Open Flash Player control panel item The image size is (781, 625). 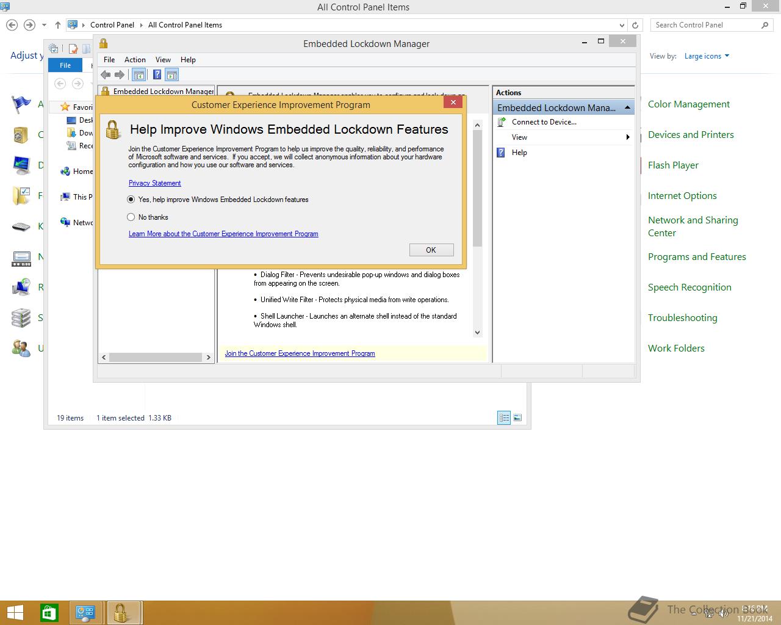point(673,165)
